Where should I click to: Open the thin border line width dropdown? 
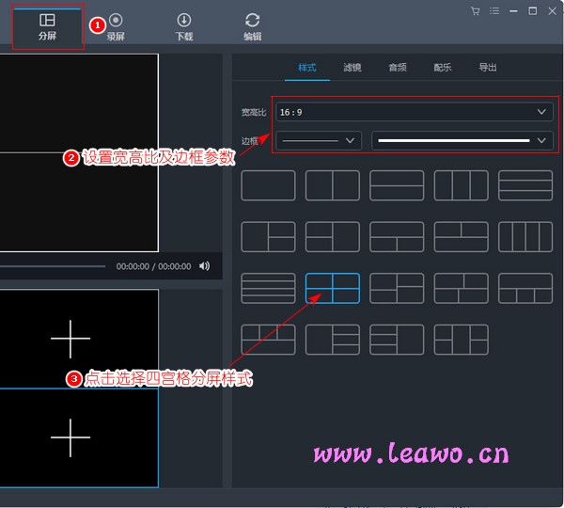(x=319, y=140)
